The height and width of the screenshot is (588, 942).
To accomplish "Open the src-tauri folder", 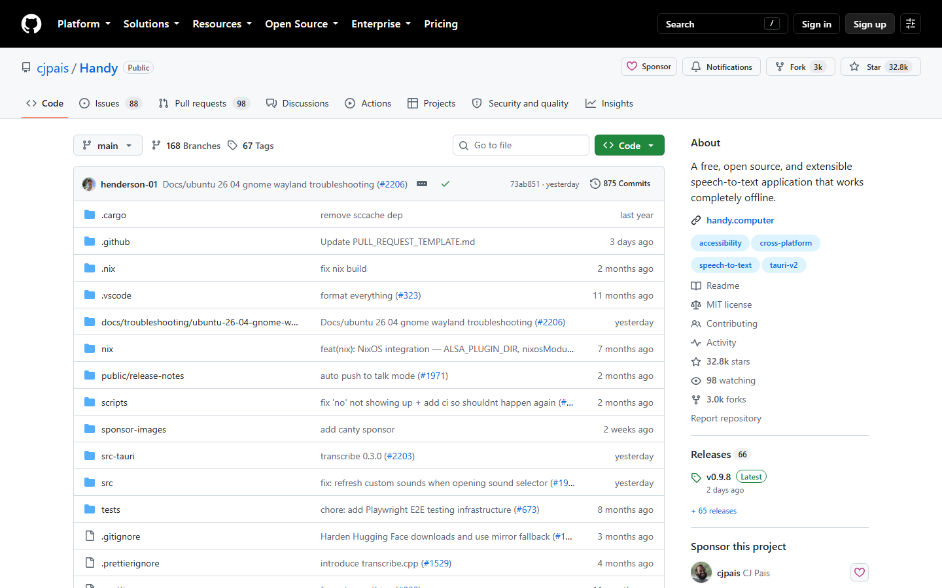I will tap(118, 456).
